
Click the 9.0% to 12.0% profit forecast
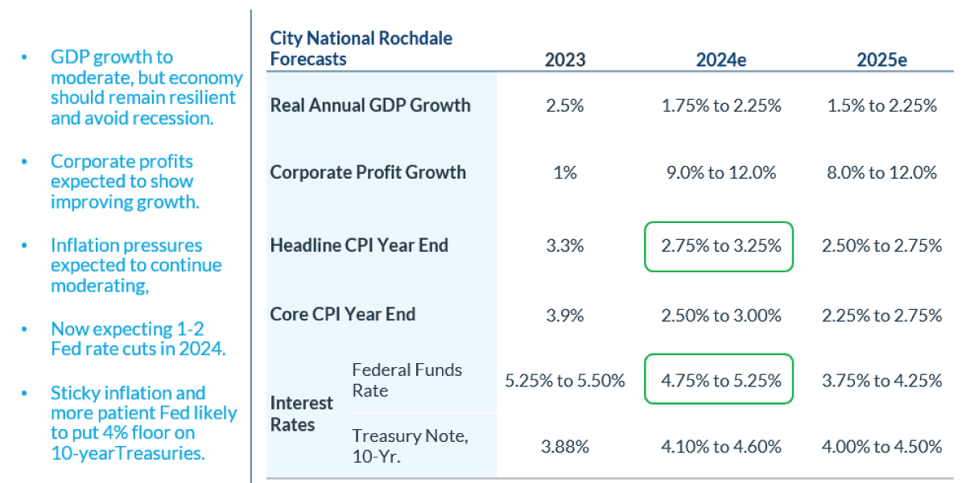[x=720, y=172]
